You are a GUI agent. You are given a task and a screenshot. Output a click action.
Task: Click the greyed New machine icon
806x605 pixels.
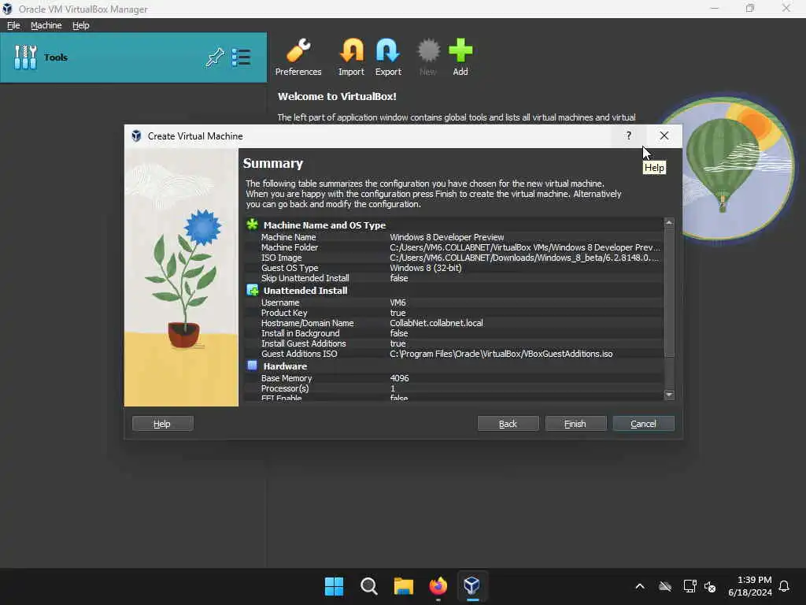(427, 57)
